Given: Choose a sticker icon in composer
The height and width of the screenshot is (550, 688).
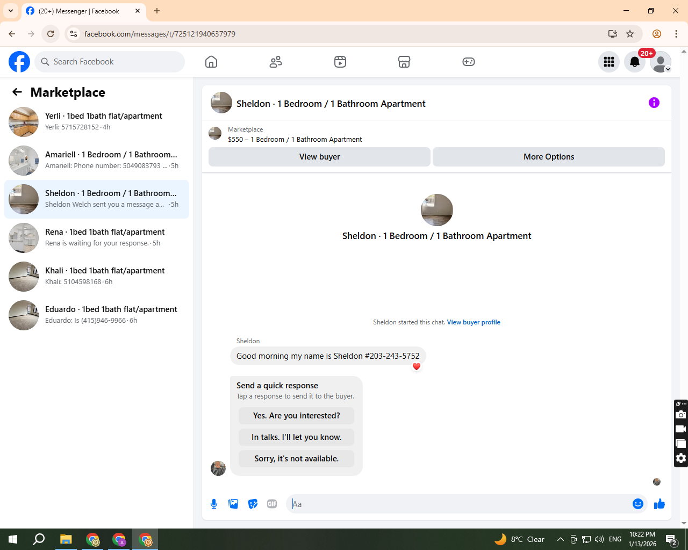Looking at the screenshot, I should (x=253, y=504).
